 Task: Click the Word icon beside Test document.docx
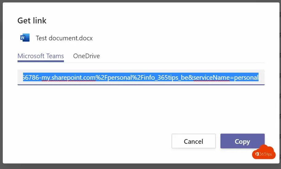(x=25, y=38)
